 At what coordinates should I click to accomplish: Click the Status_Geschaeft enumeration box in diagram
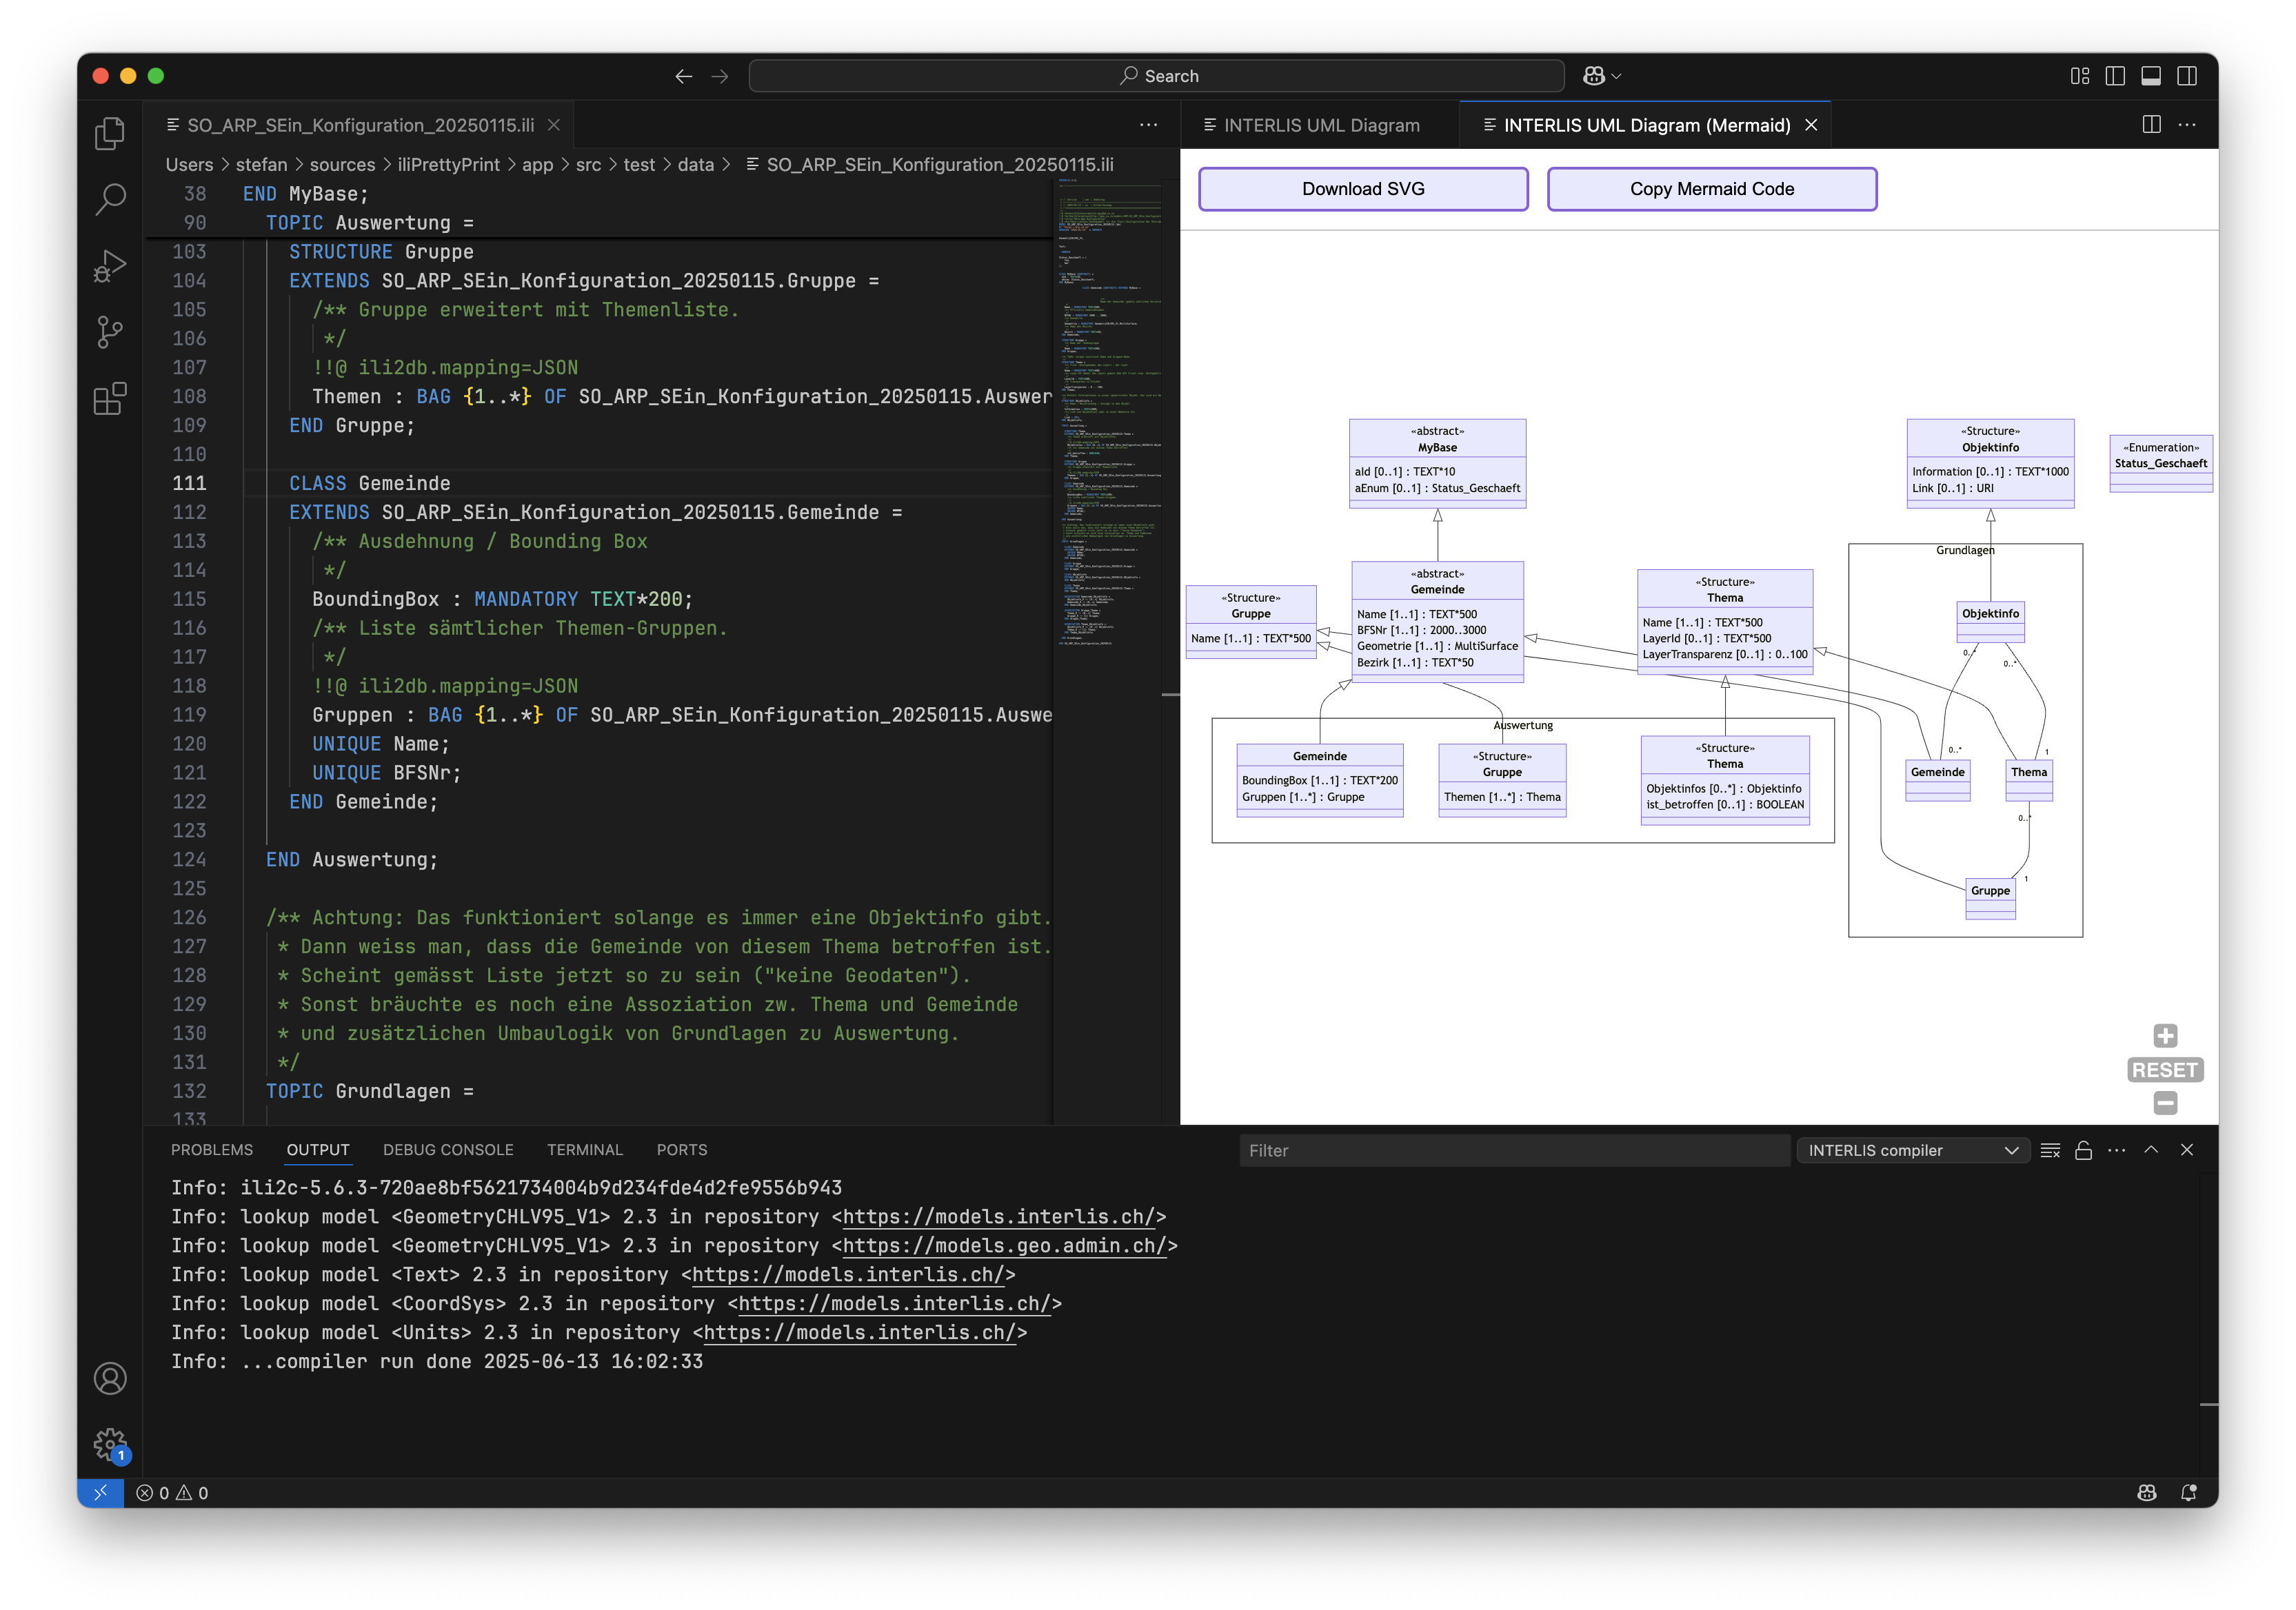pos(2160,462)
